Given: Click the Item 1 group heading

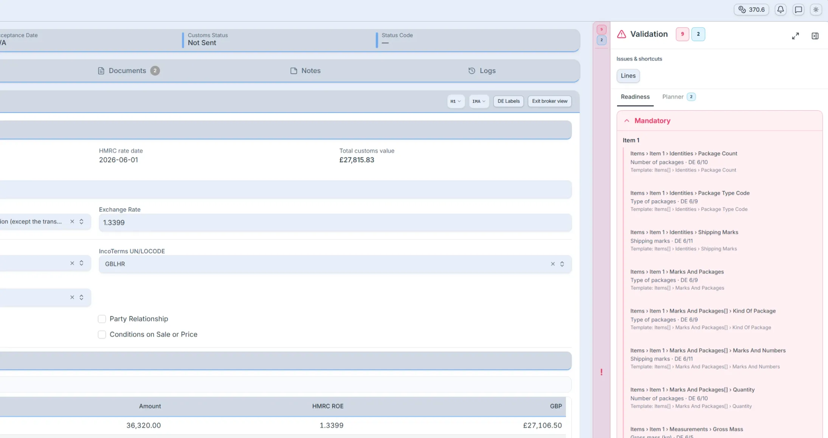Looking at the screenshot, I should click(631, 140).
